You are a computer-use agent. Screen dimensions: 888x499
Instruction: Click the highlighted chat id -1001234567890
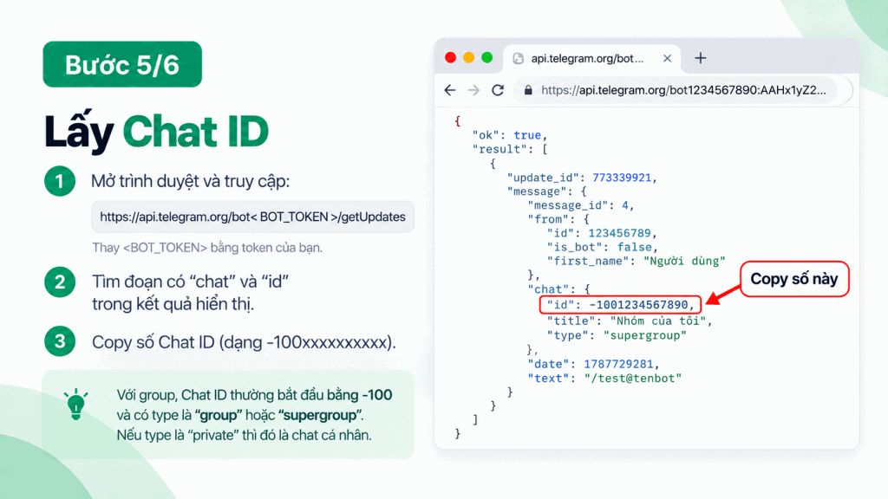pyautogui.click(x=620, y=305)
